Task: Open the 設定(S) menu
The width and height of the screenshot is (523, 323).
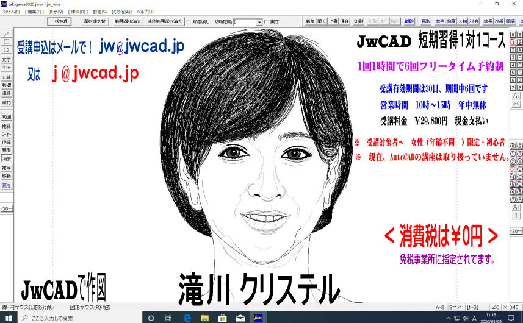Action: tap(99, 12)
